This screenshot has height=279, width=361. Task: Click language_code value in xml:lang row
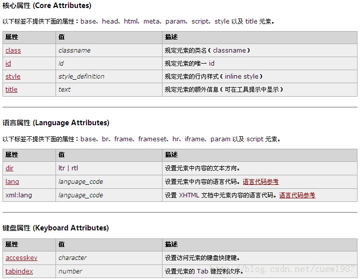pos(80,195)
